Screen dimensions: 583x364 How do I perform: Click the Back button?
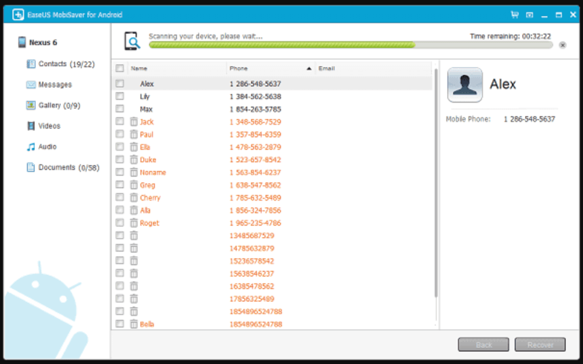coord(483,344)
